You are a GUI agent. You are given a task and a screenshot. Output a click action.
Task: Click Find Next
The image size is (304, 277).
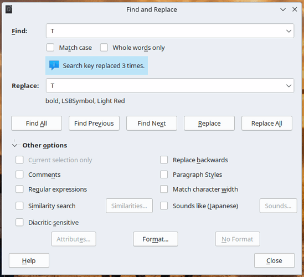(152, 123)
